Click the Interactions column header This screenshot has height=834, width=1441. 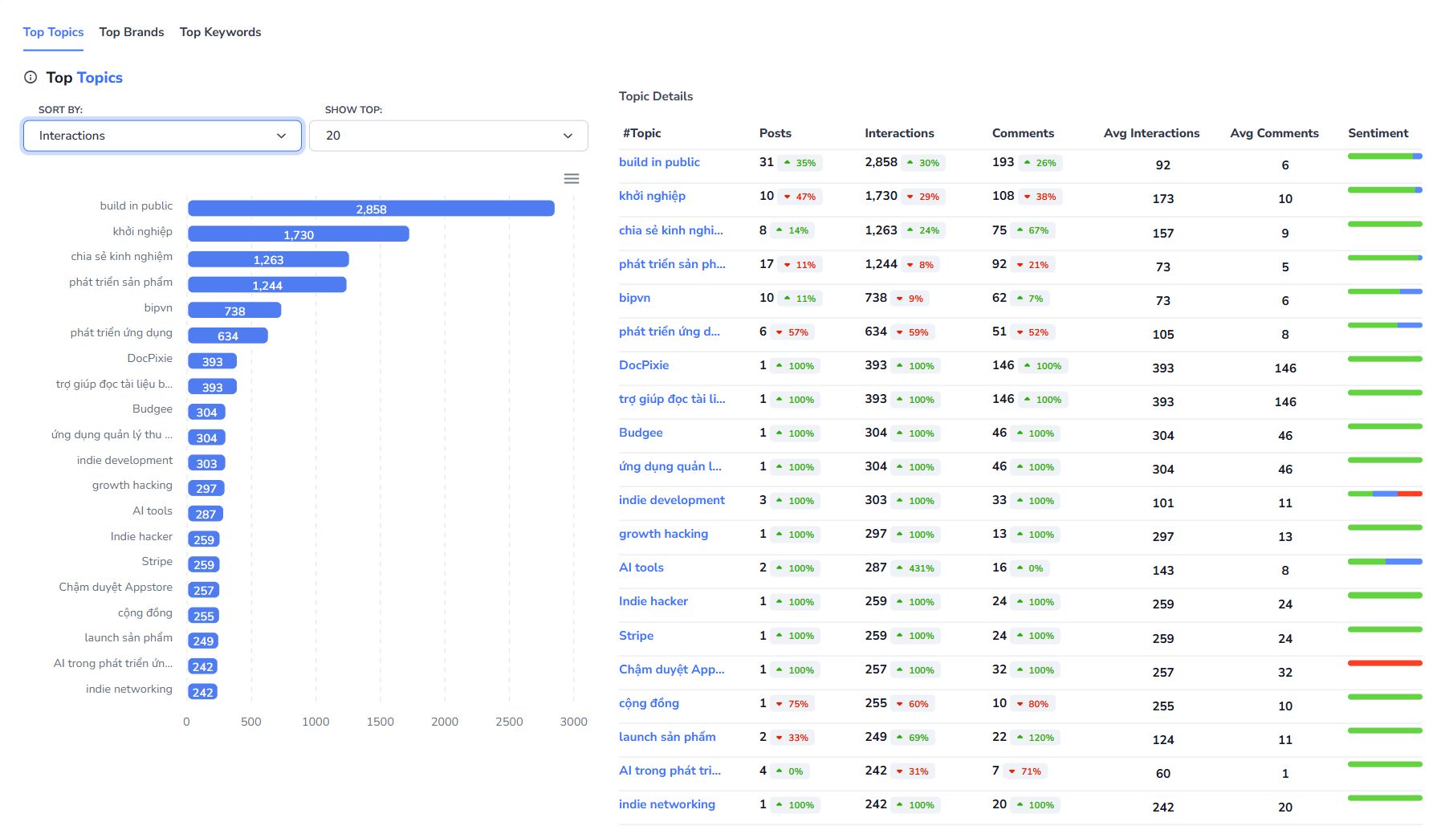coord(899,133)
